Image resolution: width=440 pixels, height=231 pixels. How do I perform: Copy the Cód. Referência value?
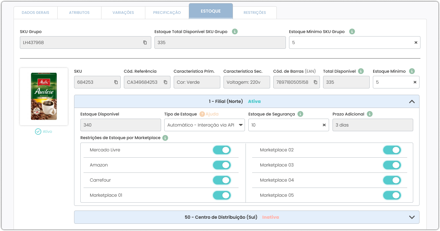(165, 82)
